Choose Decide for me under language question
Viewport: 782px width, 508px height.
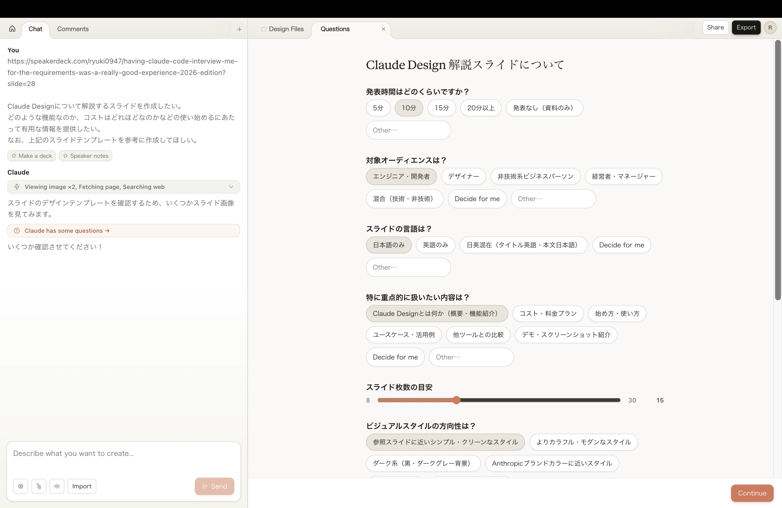621,245
